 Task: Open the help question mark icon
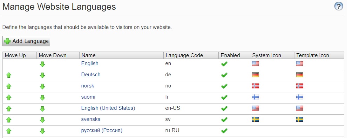pos(338,6)
